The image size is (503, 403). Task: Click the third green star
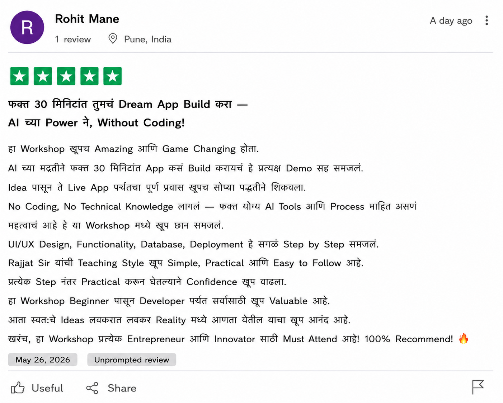(66, 76)
